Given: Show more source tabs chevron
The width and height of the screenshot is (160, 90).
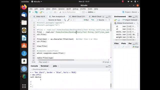Looking at the screenshot, I should pos(103,17).
